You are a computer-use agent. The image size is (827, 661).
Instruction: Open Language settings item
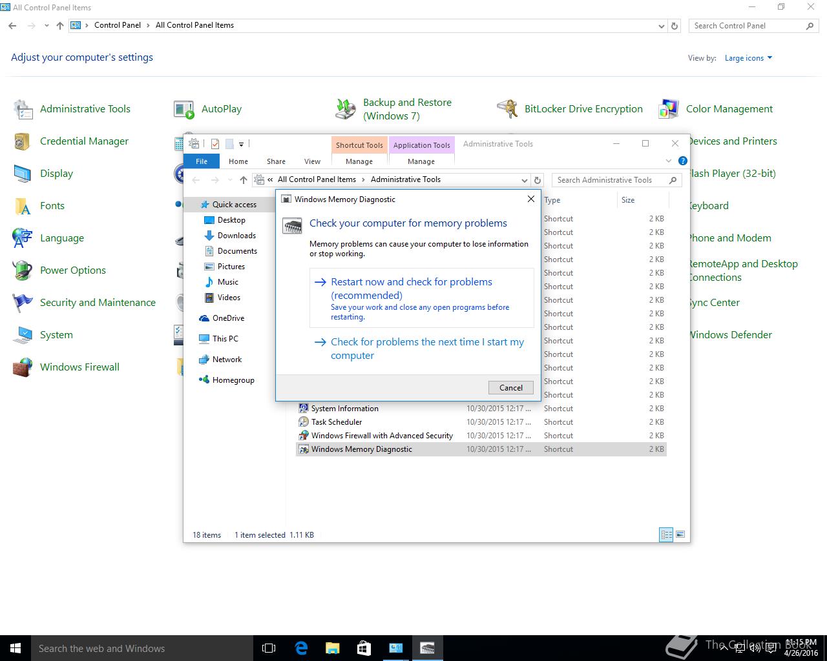click(x=48, y=238)
